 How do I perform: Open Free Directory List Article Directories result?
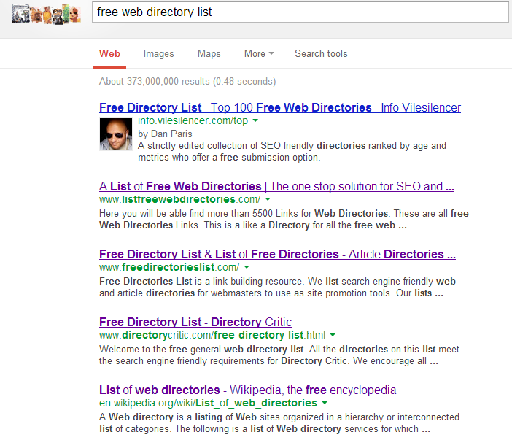[277, 254]
